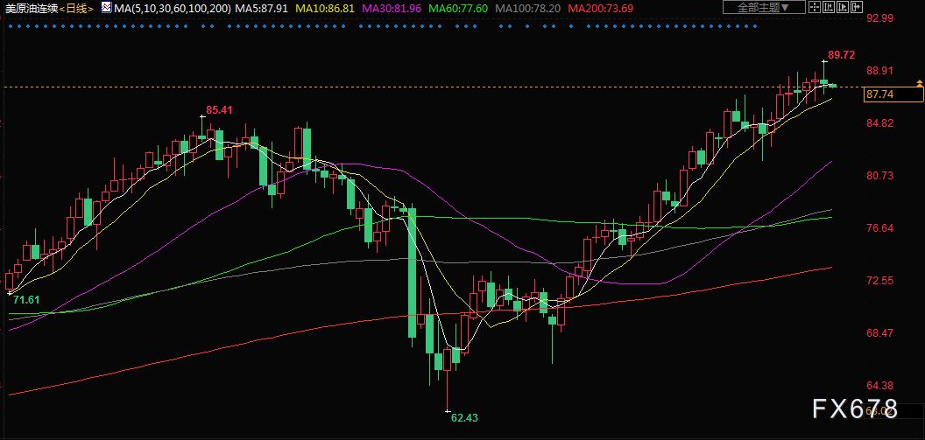Image resolution: width=925 pixels, height=440 pixels.
Task: Click the 85.41 peak price label
Action: click(220, 110)
